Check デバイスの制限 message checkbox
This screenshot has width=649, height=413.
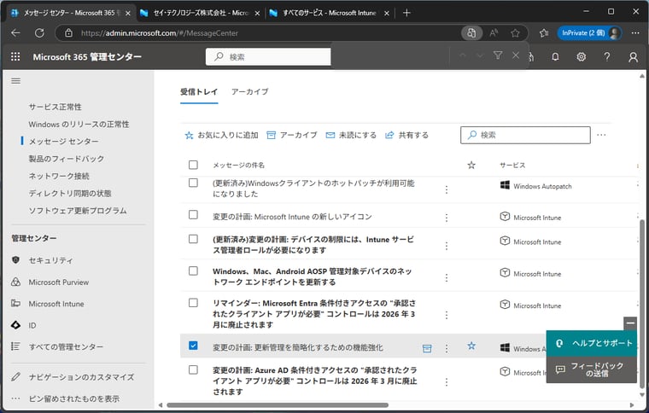pos(193,239)
